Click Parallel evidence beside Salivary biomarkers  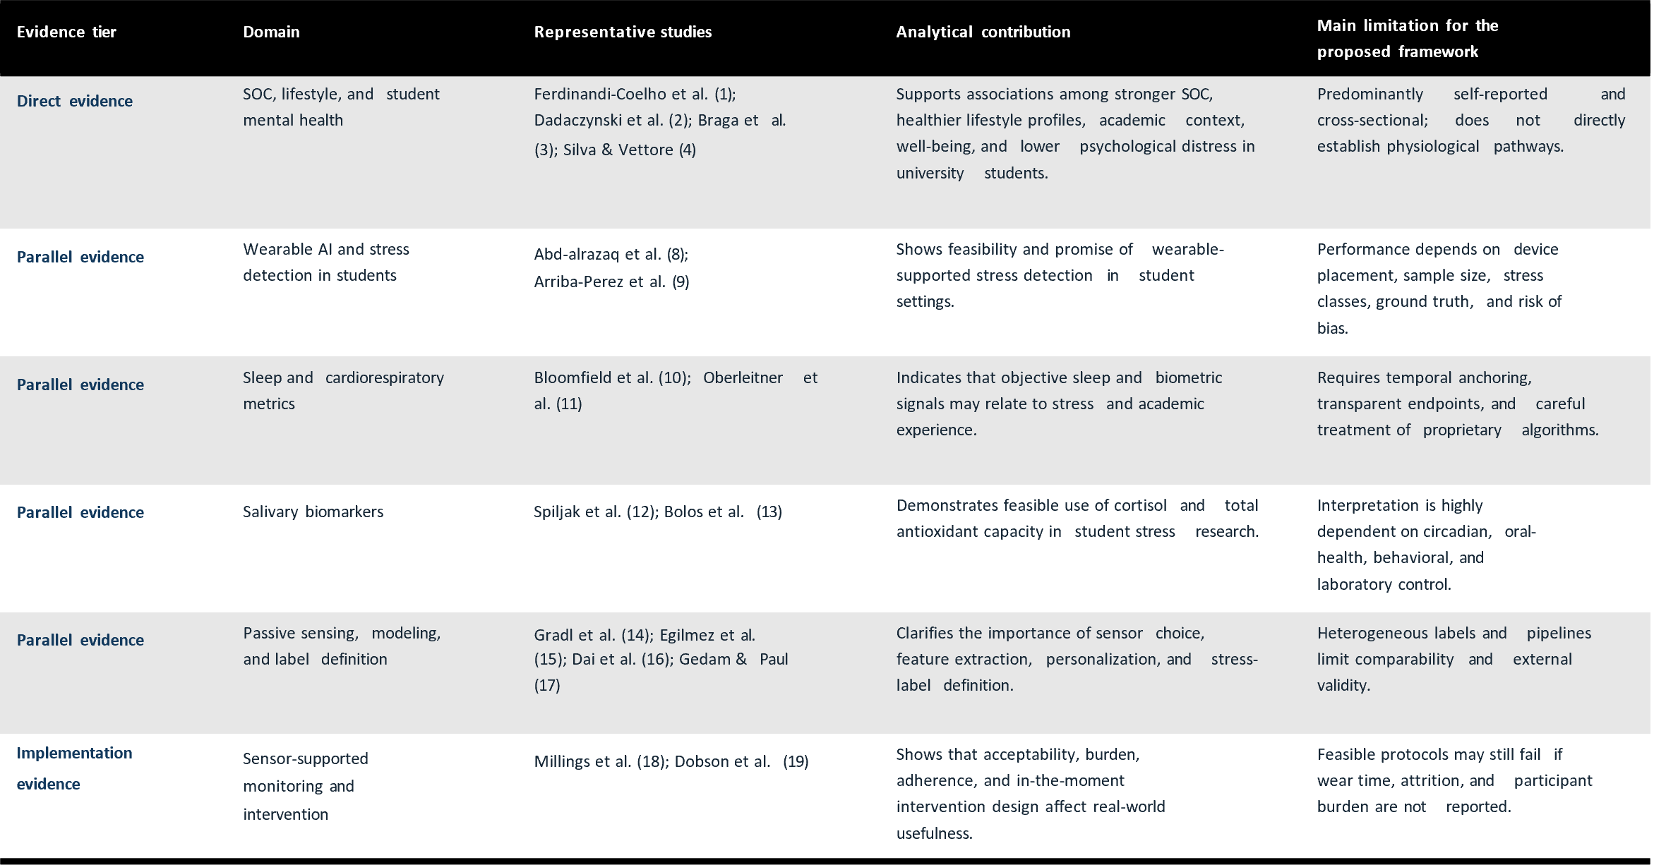click(80, 512)
